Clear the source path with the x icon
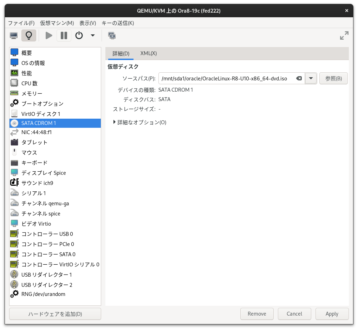The height and width of the screenshot is (330, 358). pyautogui.click(x=299, y=78)
